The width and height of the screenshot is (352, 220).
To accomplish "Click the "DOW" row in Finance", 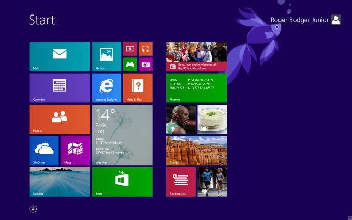I will click(x=191, y=80).
